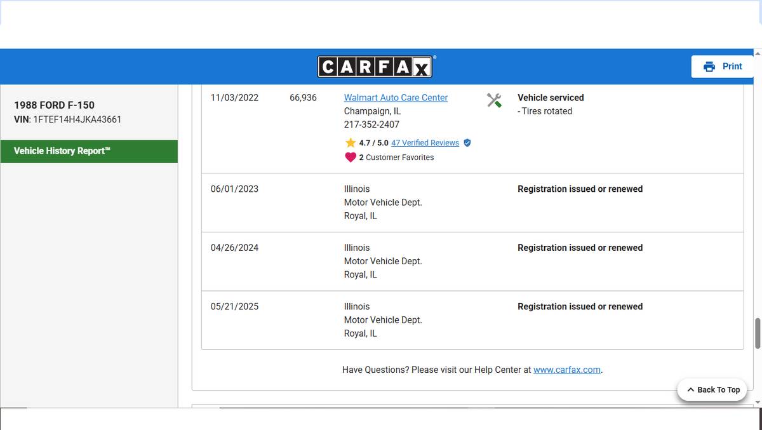
Task: Click the CARFAX logo in header
Action: coord(375,67)
